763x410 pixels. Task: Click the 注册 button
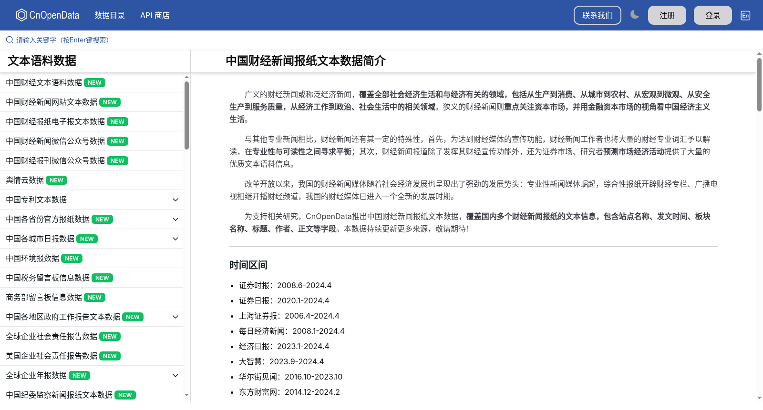tap(667, 15)
